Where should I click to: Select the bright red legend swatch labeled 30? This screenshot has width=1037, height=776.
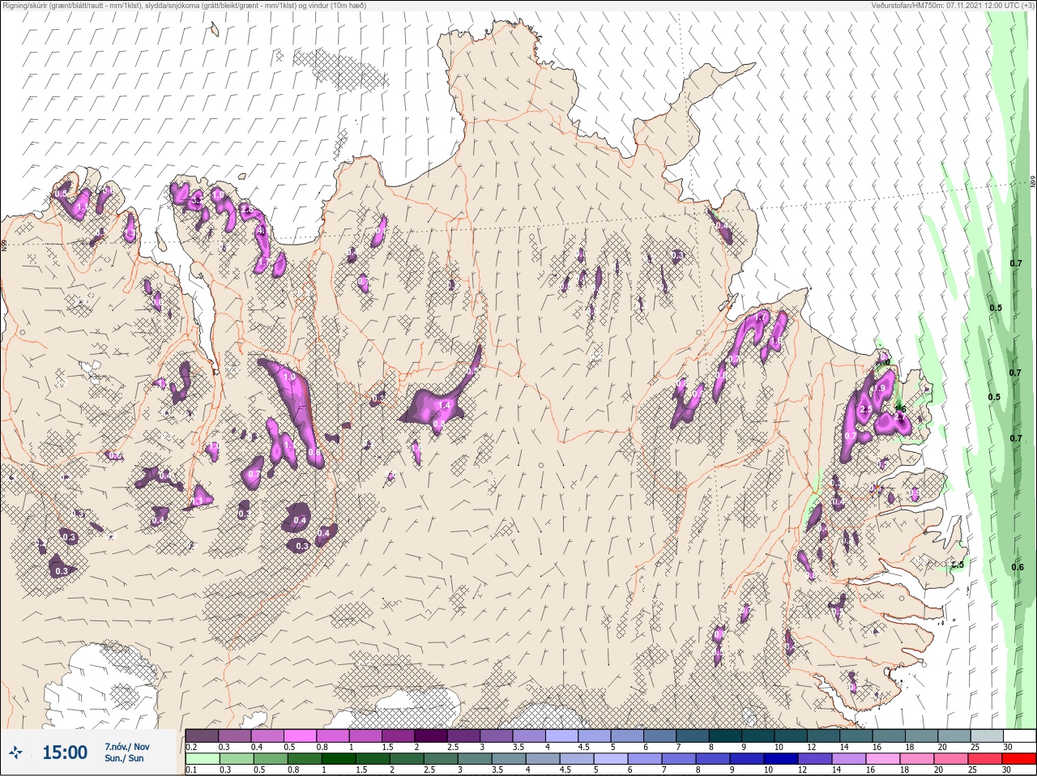[1019, 759]
